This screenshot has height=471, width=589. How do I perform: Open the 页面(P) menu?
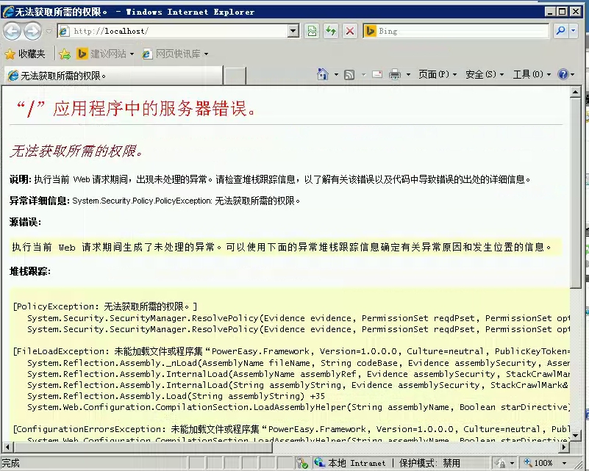(437, 74)
